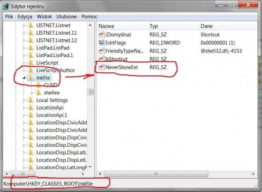Click the status bar registry path
This screenshot has width=262, height=192.
pyautogui.click(x=48, y=184)
